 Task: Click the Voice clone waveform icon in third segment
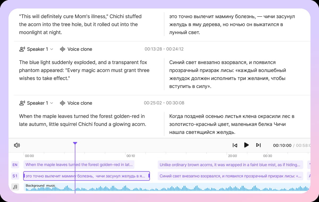[62, 103]
